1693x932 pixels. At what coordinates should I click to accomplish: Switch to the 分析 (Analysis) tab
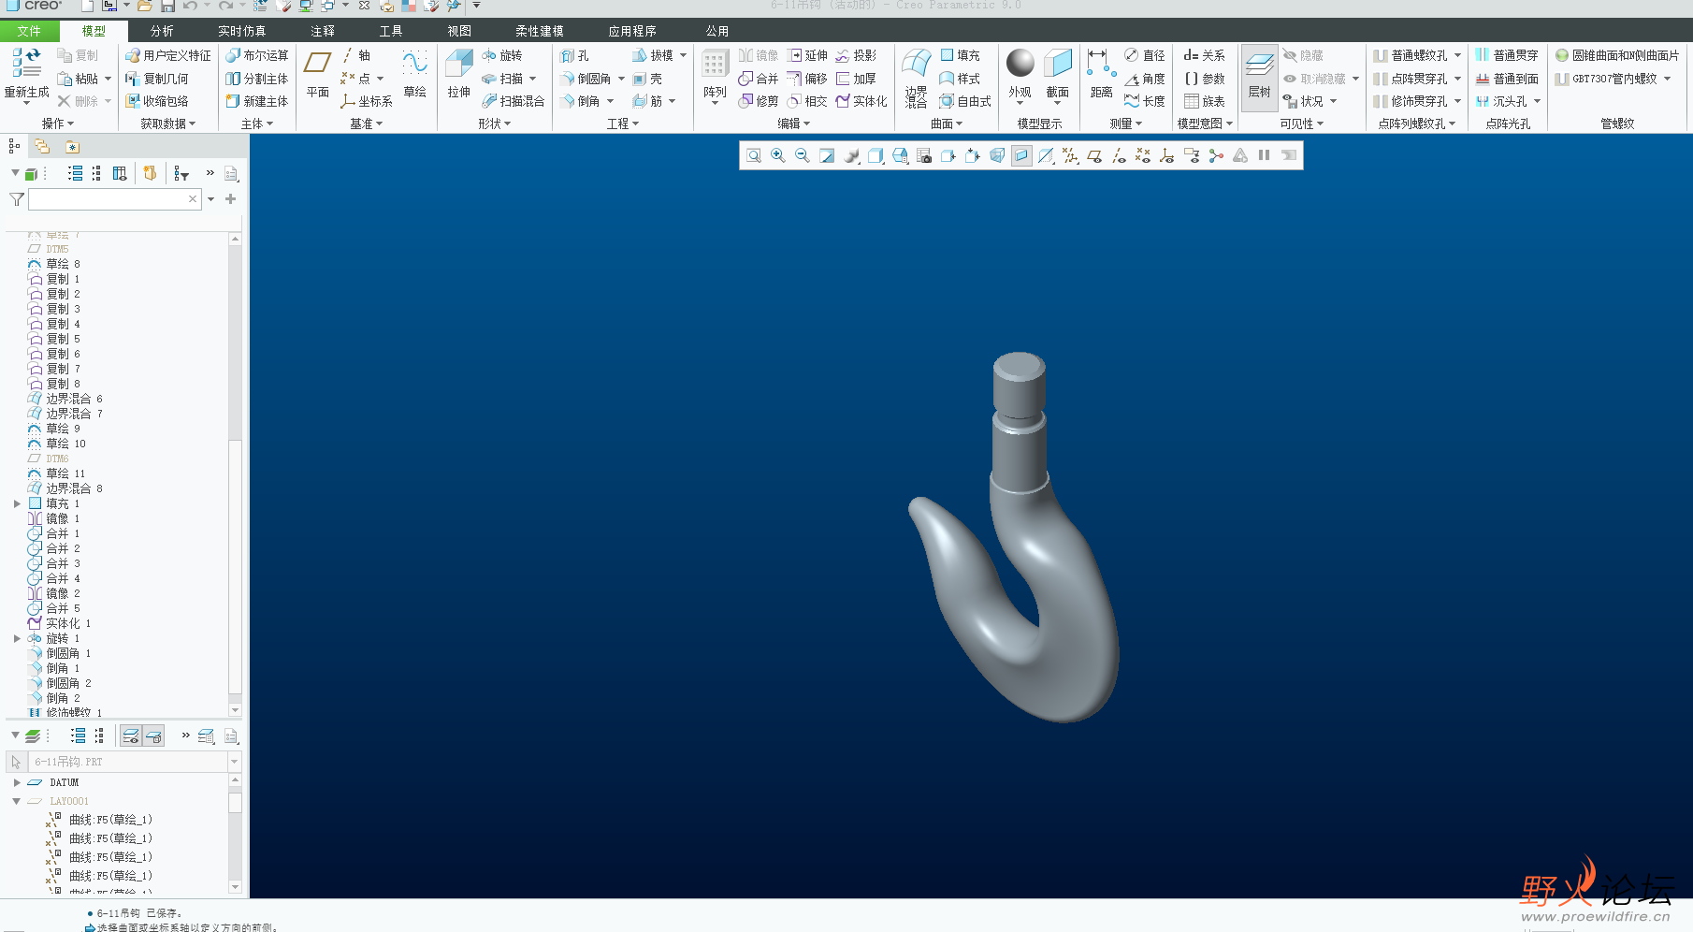click(162, 31)
